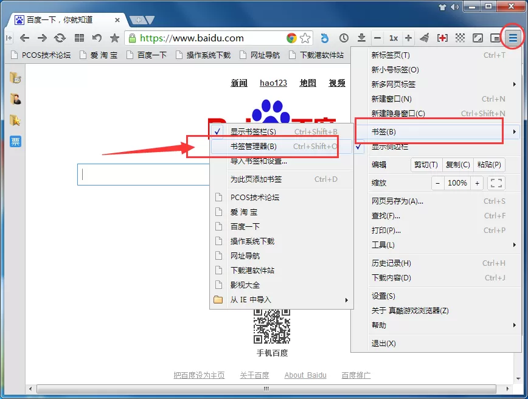Expand the 工具(L) submenu
Screen dimensions: 528x399
pos(436,245)
